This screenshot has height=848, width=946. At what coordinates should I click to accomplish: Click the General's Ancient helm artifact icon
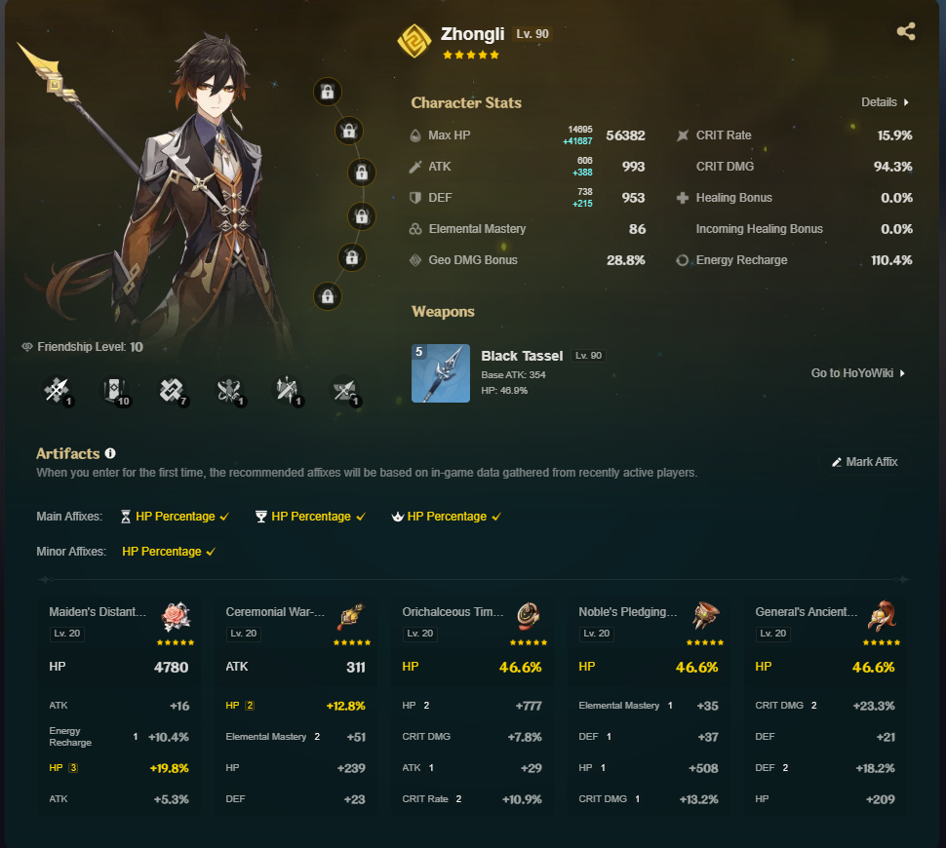pos(882,616)
